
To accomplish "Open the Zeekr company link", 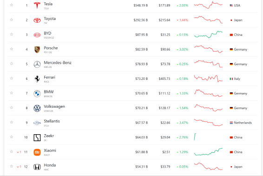I will tap(49, 136).
